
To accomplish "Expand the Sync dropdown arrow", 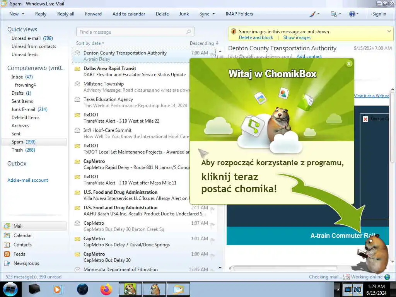I will click(x=213, y=14).
